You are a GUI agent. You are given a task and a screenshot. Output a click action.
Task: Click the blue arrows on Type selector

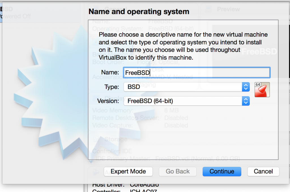click(x=246, y=87)
